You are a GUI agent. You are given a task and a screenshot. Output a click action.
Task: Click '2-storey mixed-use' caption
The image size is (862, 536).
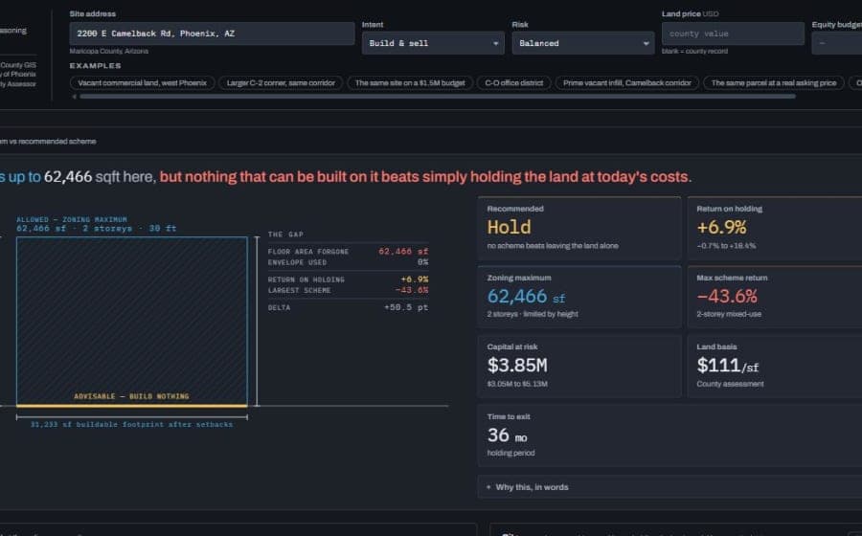[729, 314]
